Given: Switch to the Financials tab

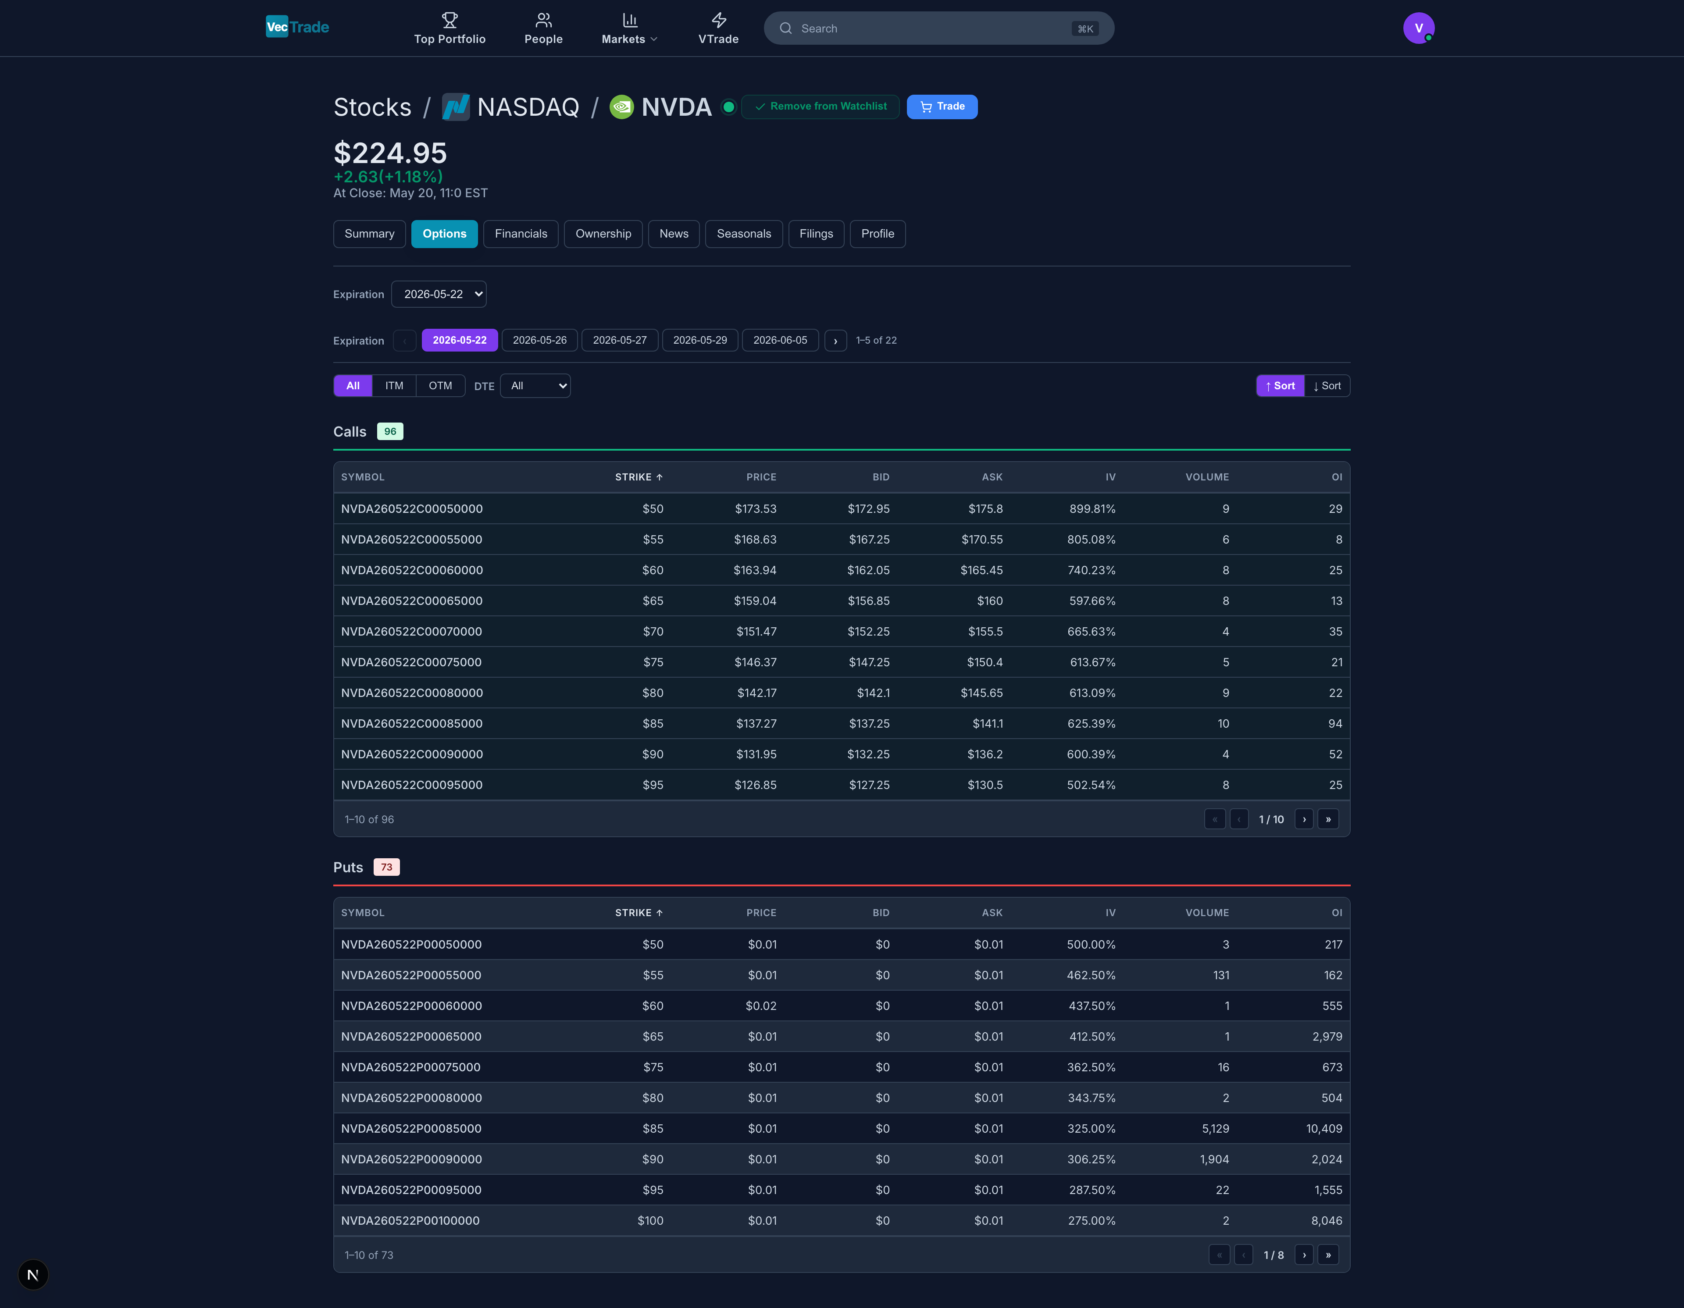Looking at the screenshot, I should 521,234.
